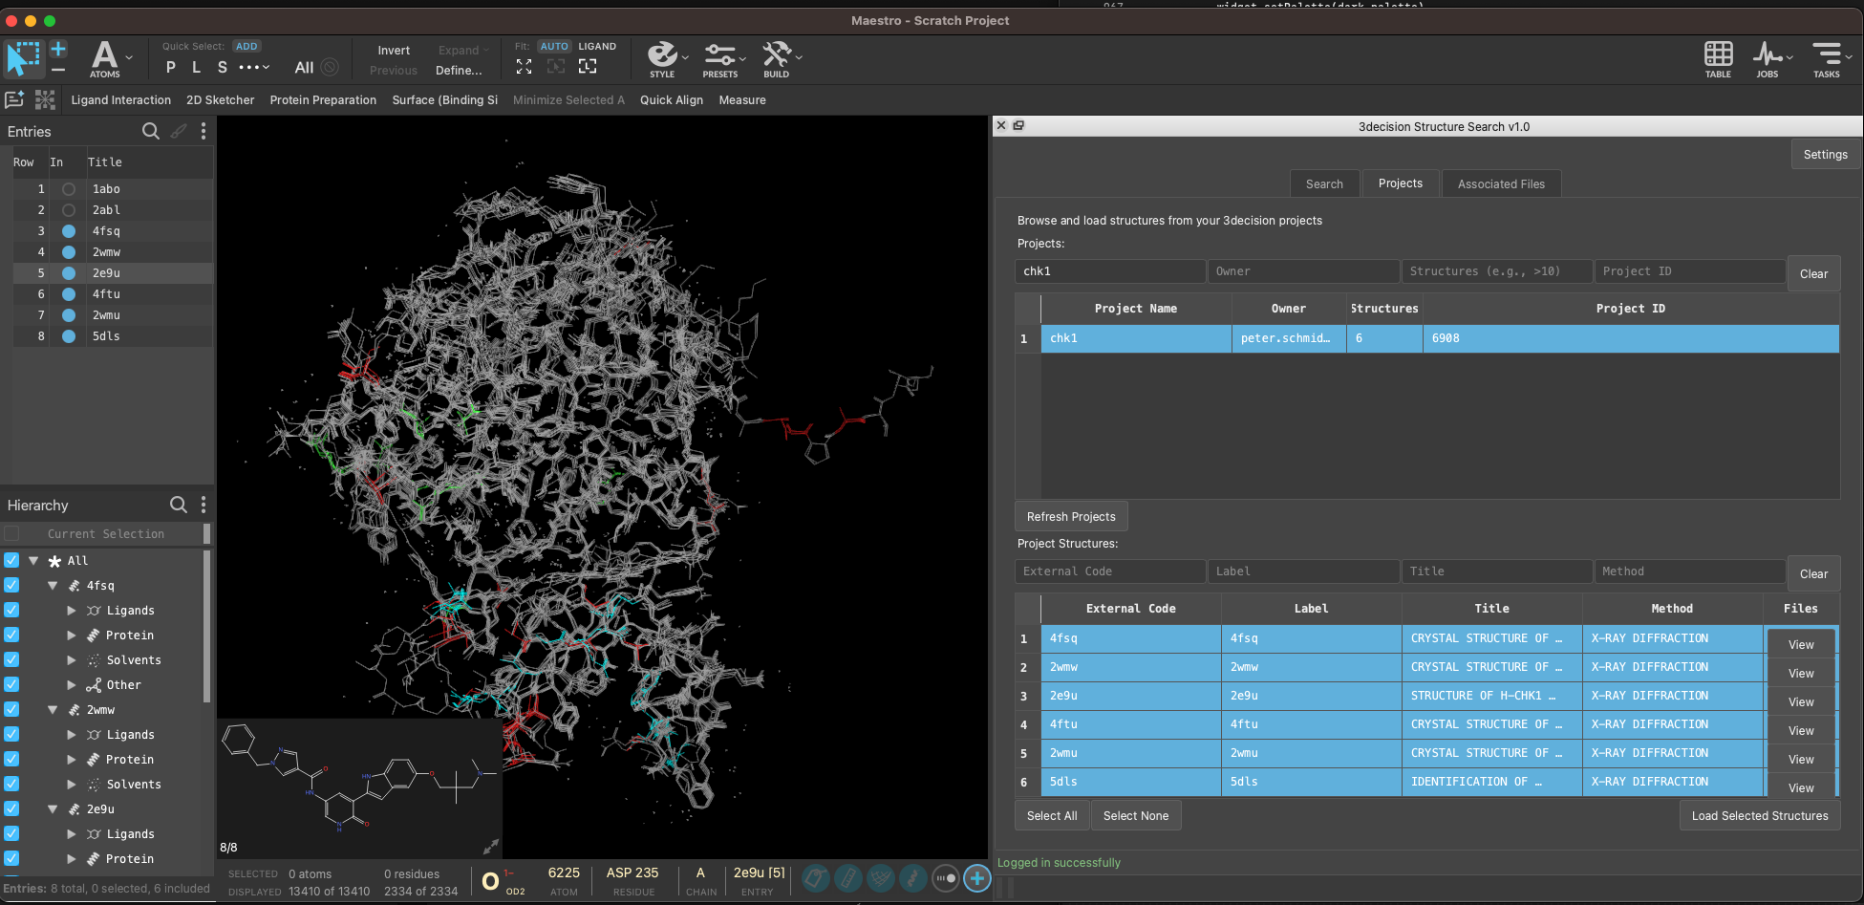Open the Presets sliders tool

(720, 58)
